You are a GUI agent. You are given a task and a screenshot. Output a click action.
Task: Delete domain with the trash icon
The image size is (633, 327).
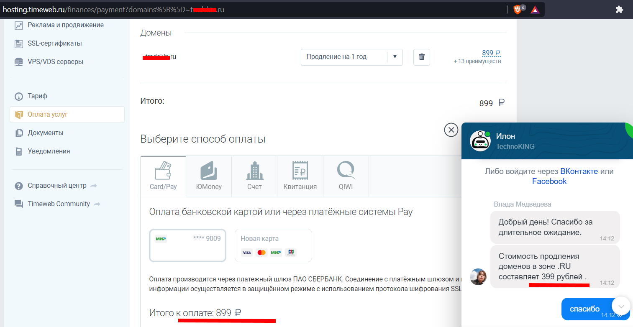(x=422, y=57)
